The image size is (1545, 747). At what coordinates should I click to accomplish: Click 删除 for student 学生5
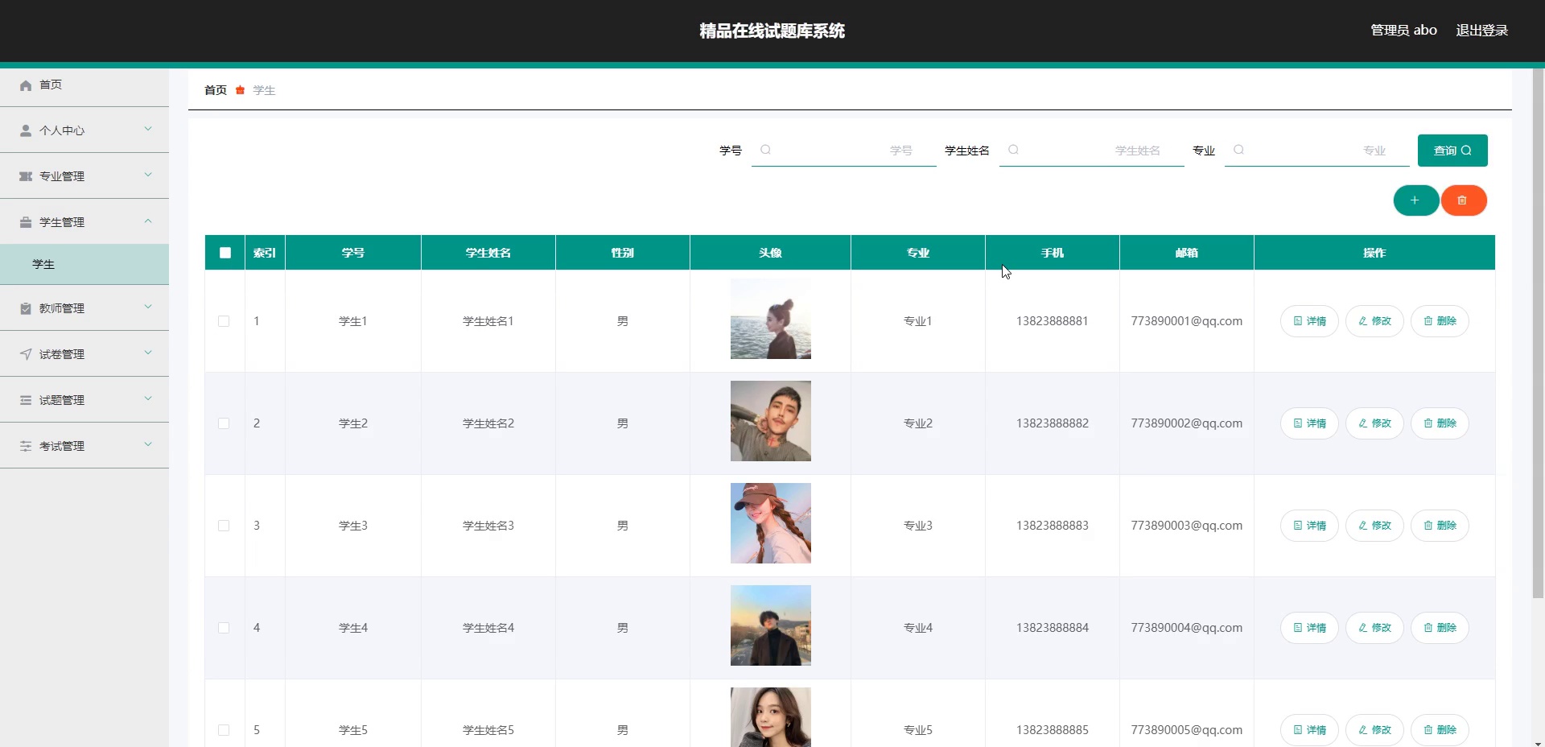coord(1440,730)
